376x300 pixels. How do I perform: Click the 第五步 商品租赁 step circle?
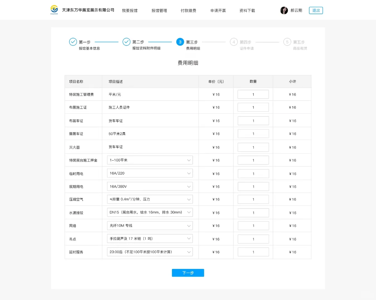tap(287, 42)
